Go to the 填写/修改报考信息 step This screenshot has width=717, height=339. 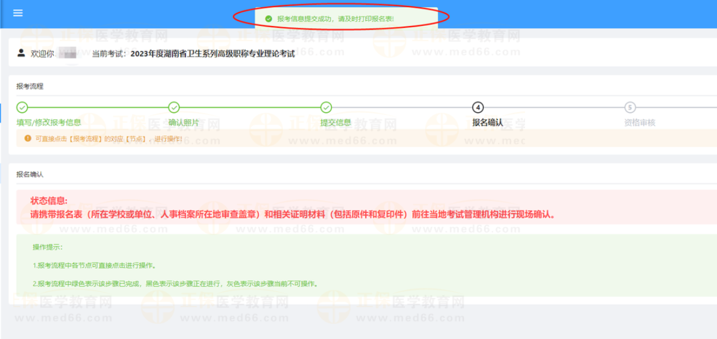49,122
